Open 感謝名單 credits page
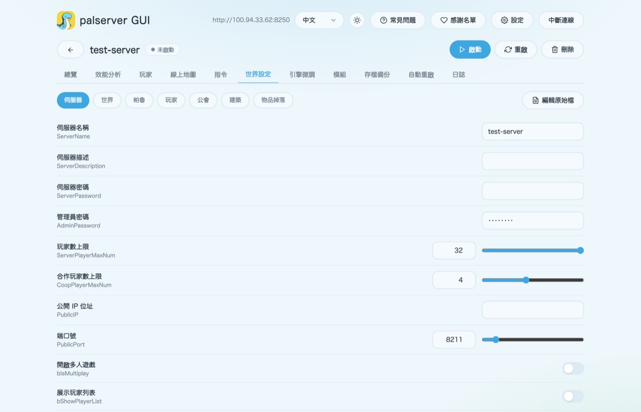641x412 pixels. tap(458, 20)
